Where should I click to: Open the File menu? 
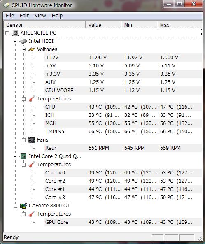(x=10, y=16)
